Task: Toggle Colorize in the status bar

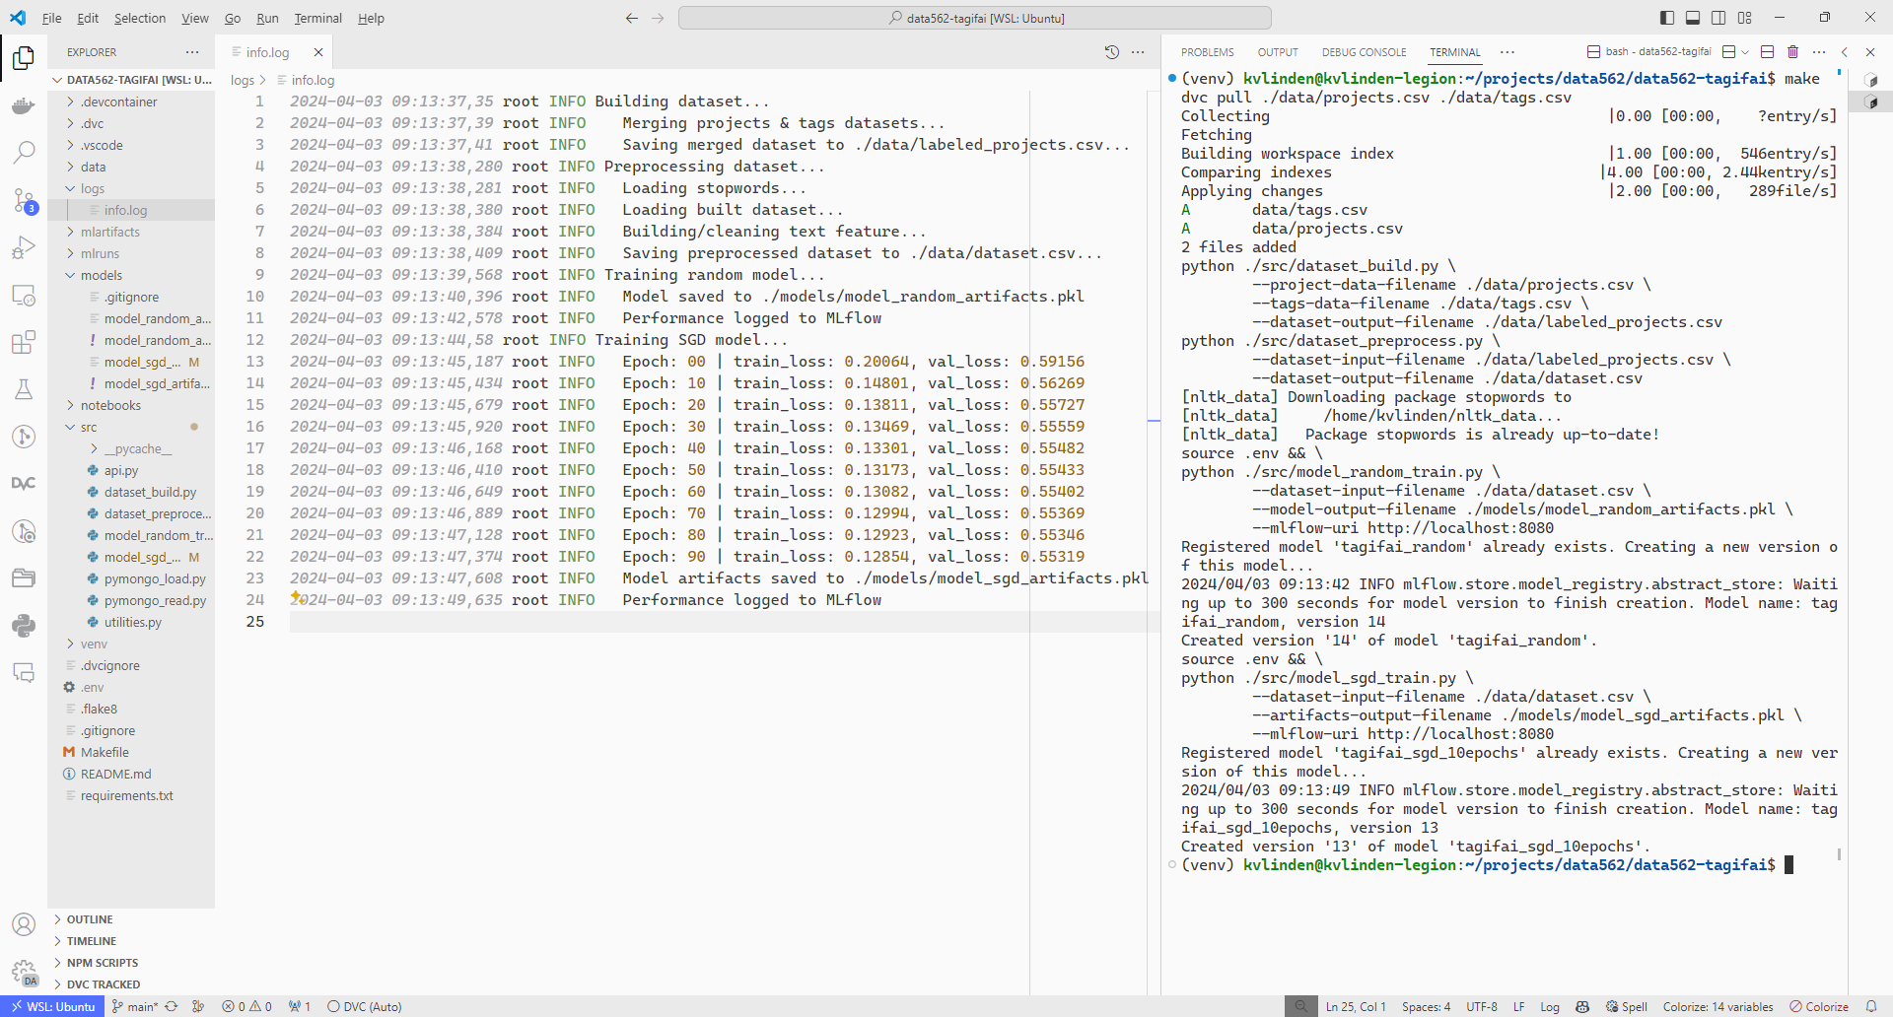Action: tap(1819, 1006)
